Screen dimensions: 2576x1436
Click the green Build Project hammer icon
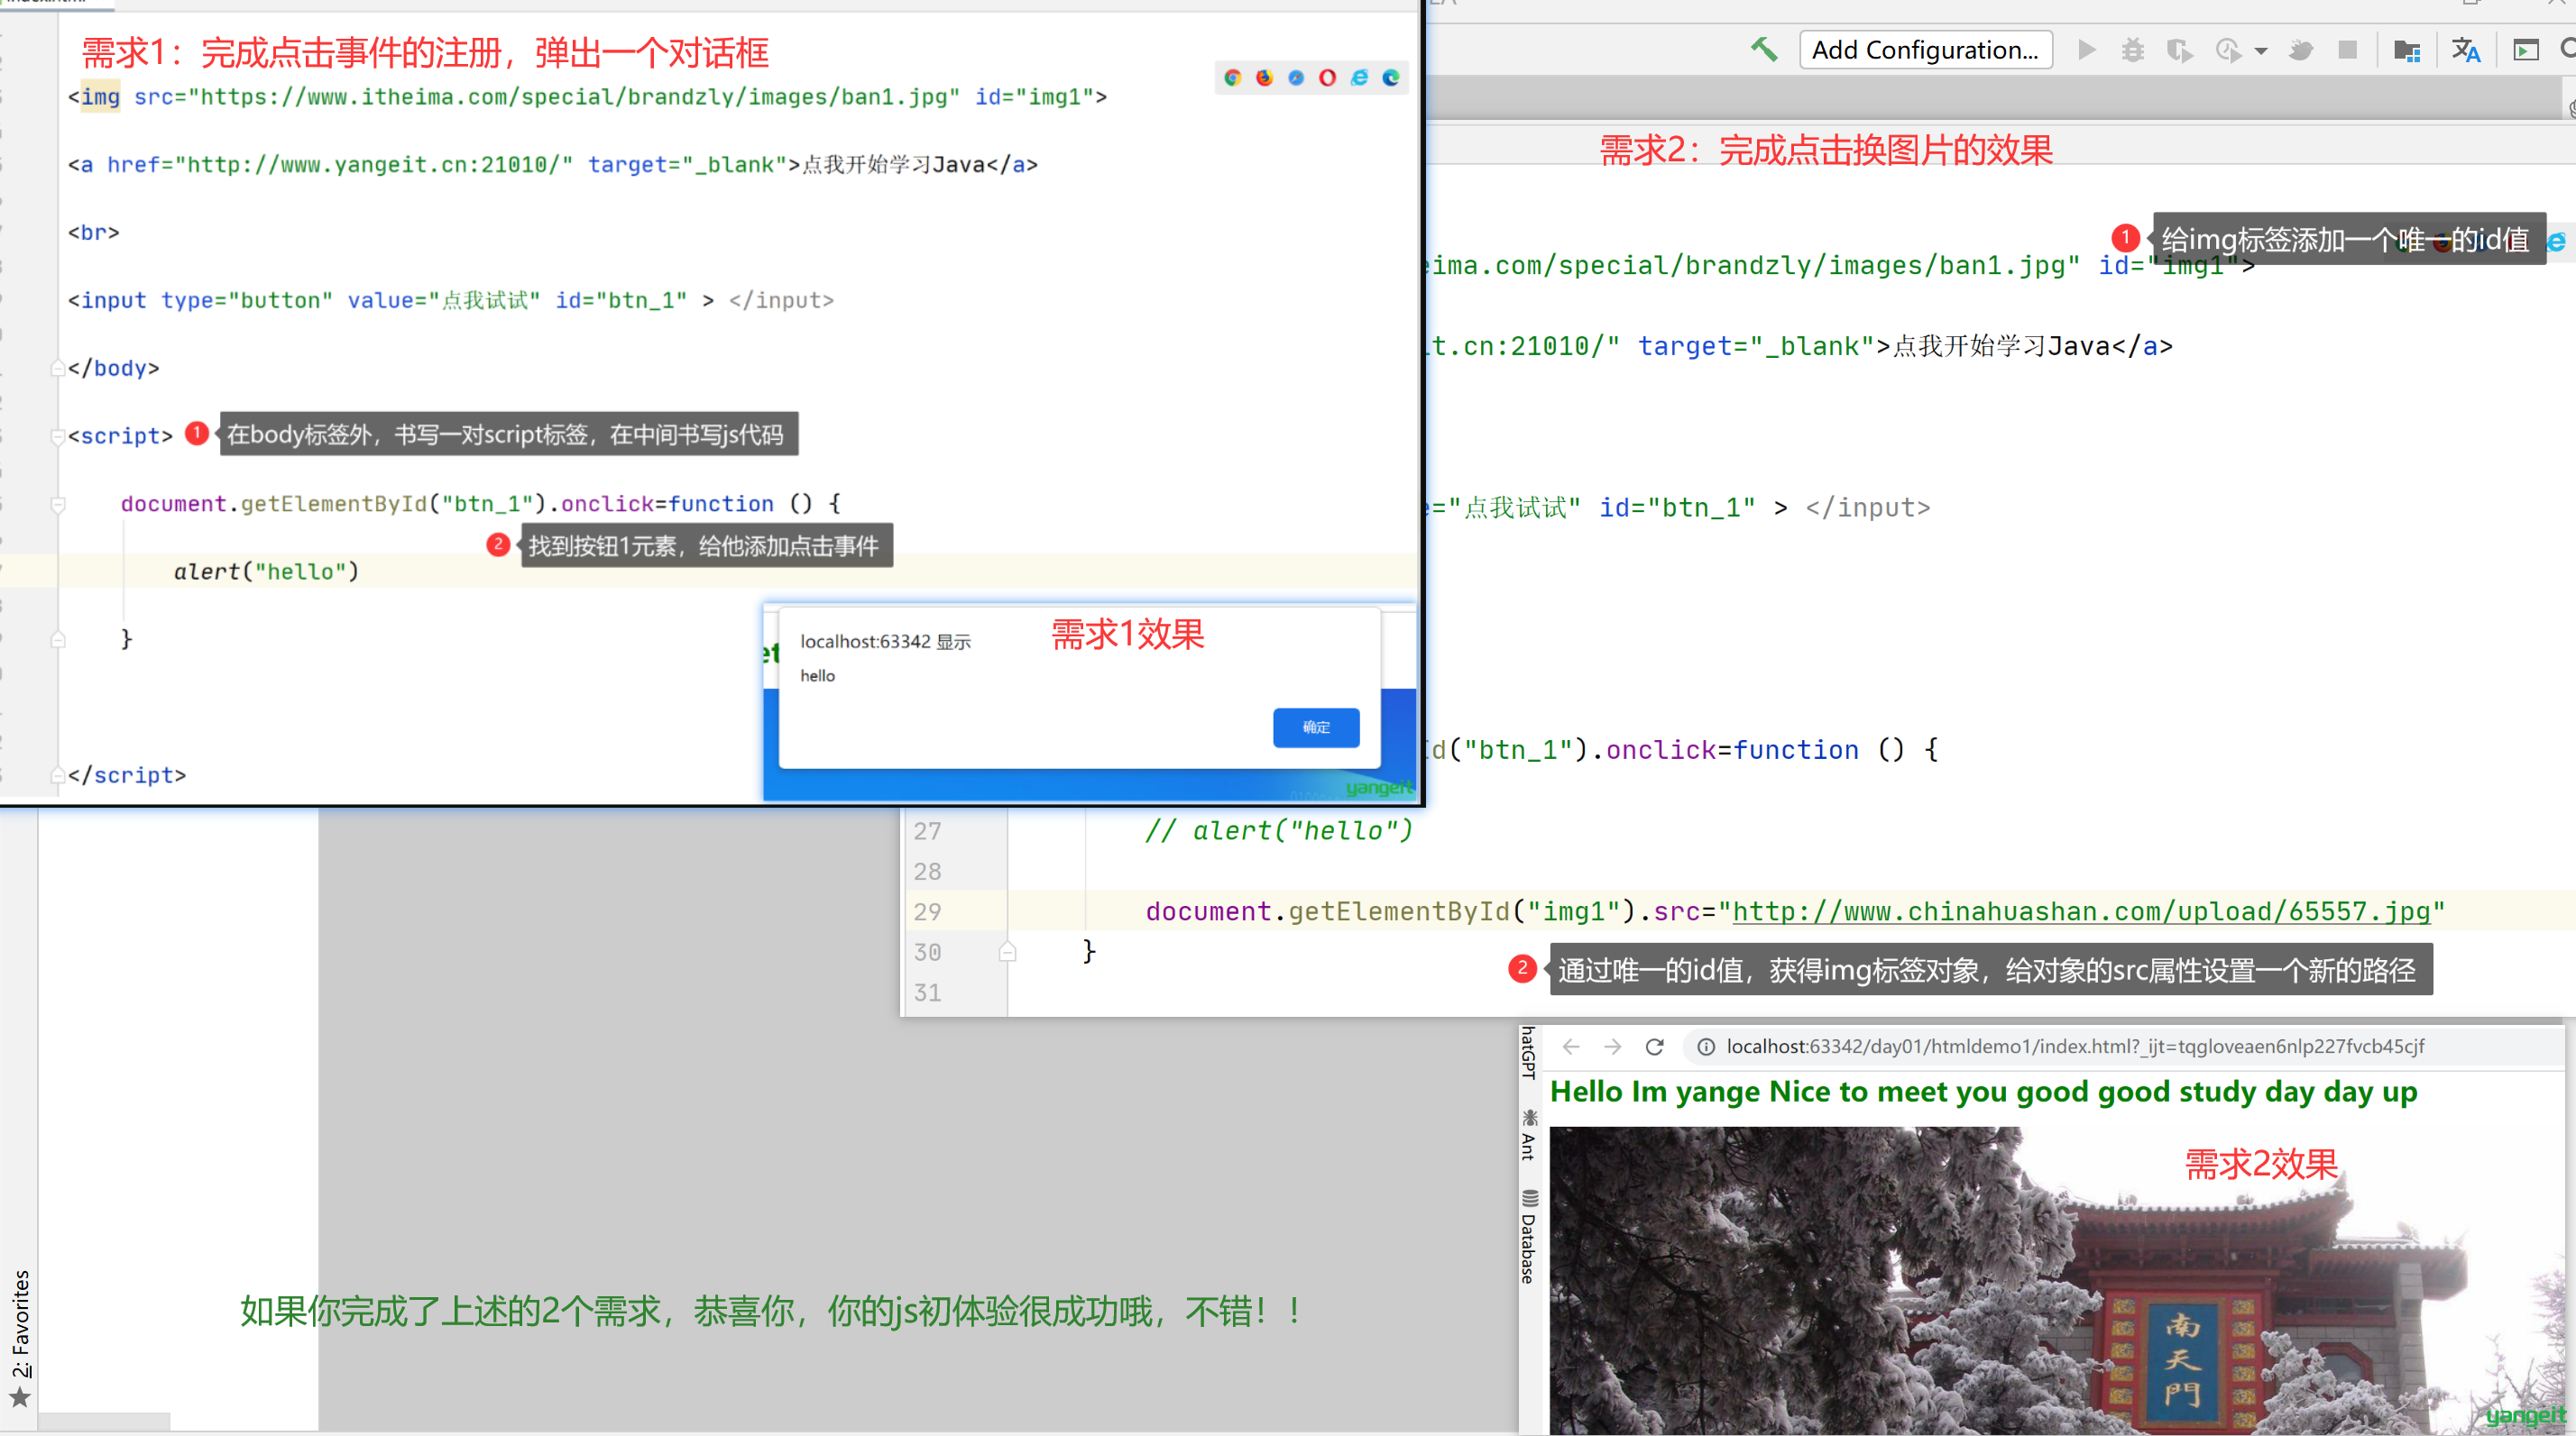(x=1764, y=50)
